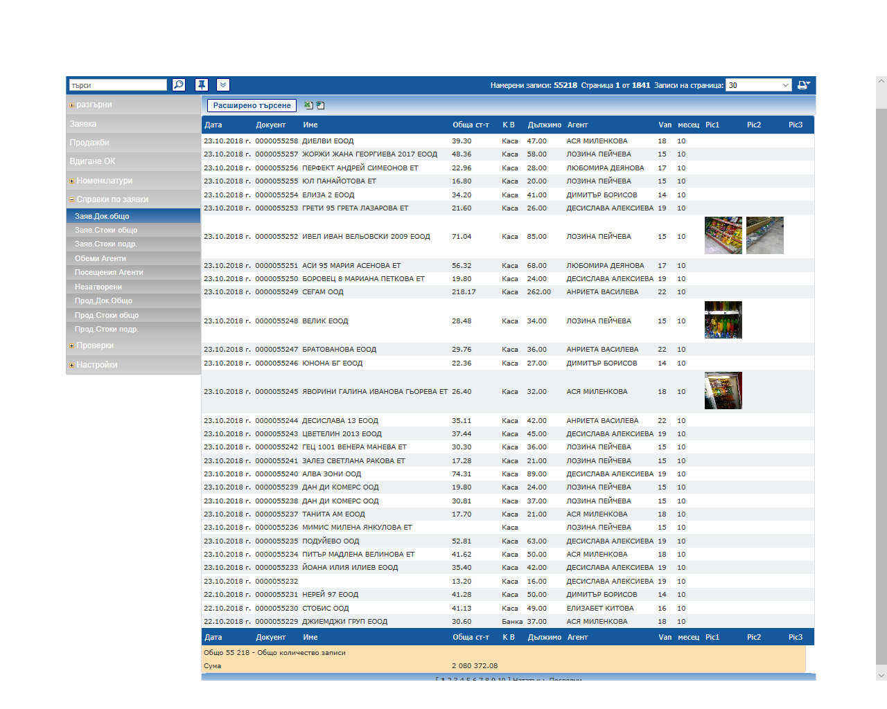Click the magnifier search icon

click(x=178, y=85)
